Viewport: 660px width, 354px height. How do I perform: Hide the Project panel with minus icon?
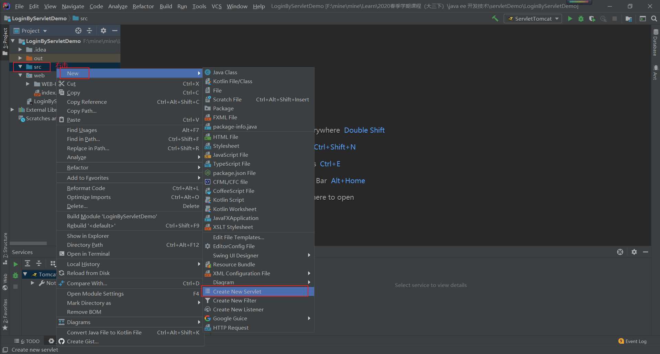pos(115,31)
